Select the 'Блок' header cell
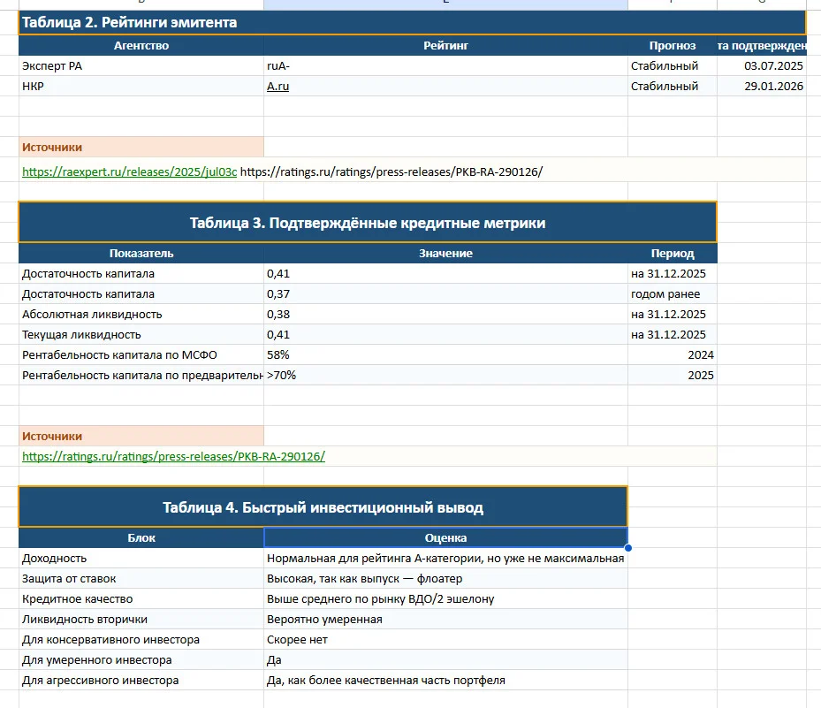 click(x=141, y=537)
